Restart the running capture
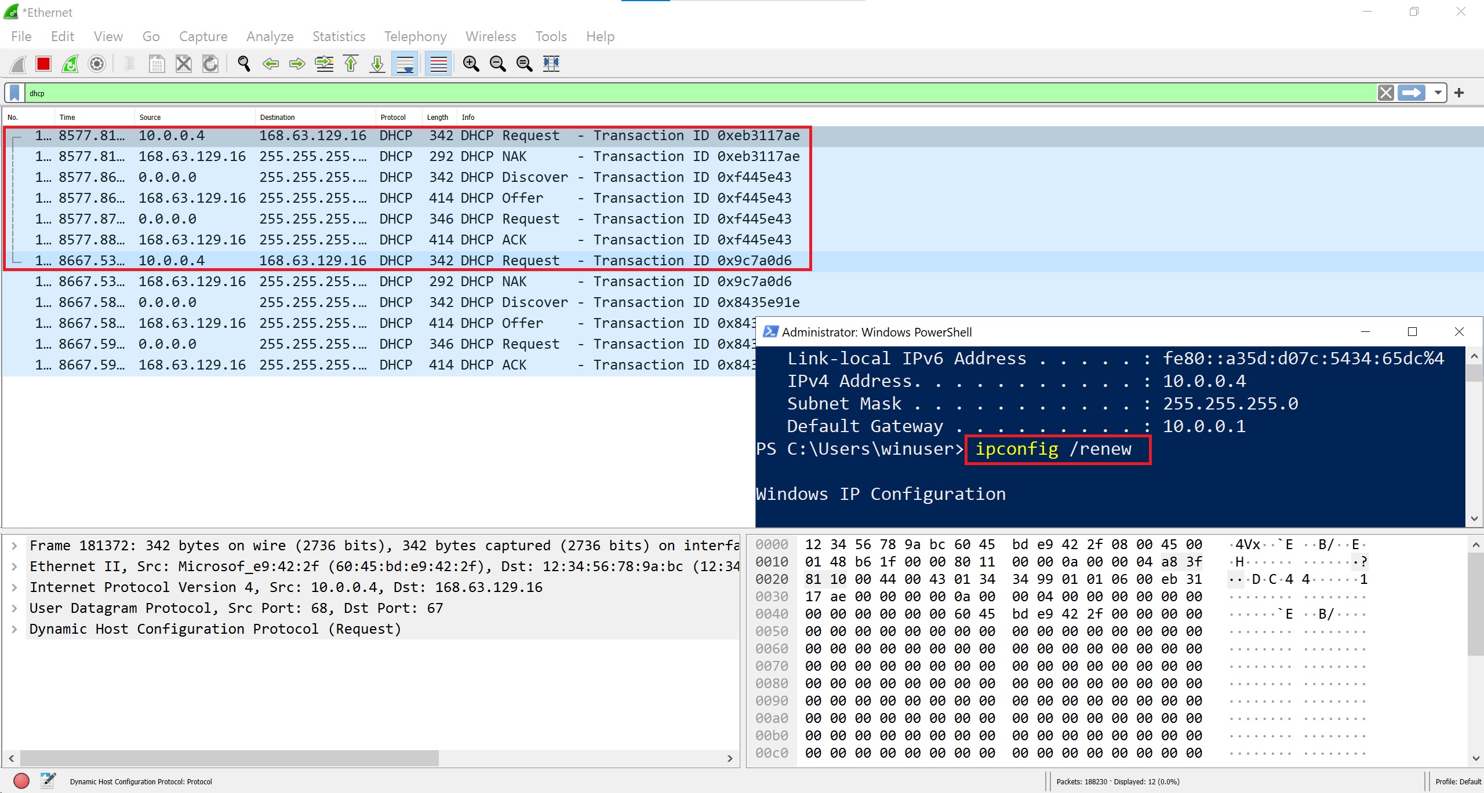The image size is (1484, 793). coord(70,64)
